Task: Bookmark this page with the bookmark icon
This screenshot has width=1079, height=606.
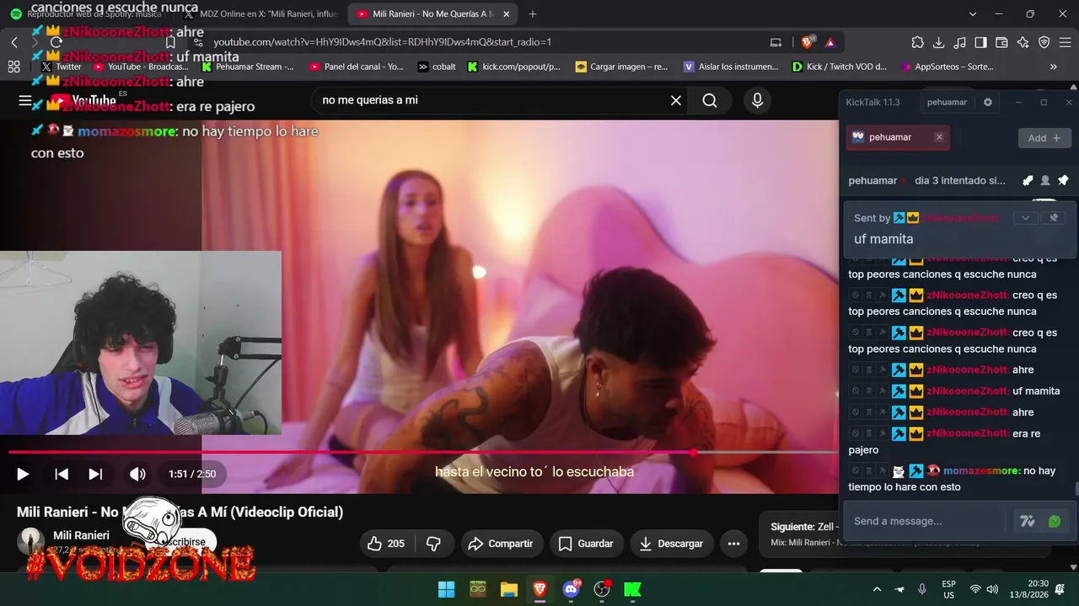Action: tap(170, 42)
